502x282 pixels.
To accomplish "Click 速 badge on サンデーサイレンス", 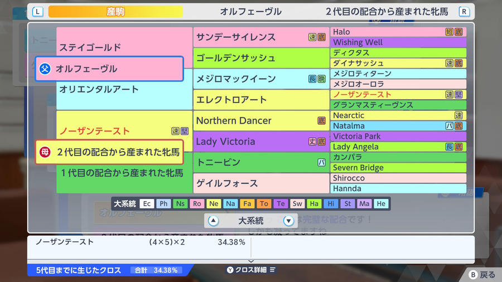I will [312, 37].
